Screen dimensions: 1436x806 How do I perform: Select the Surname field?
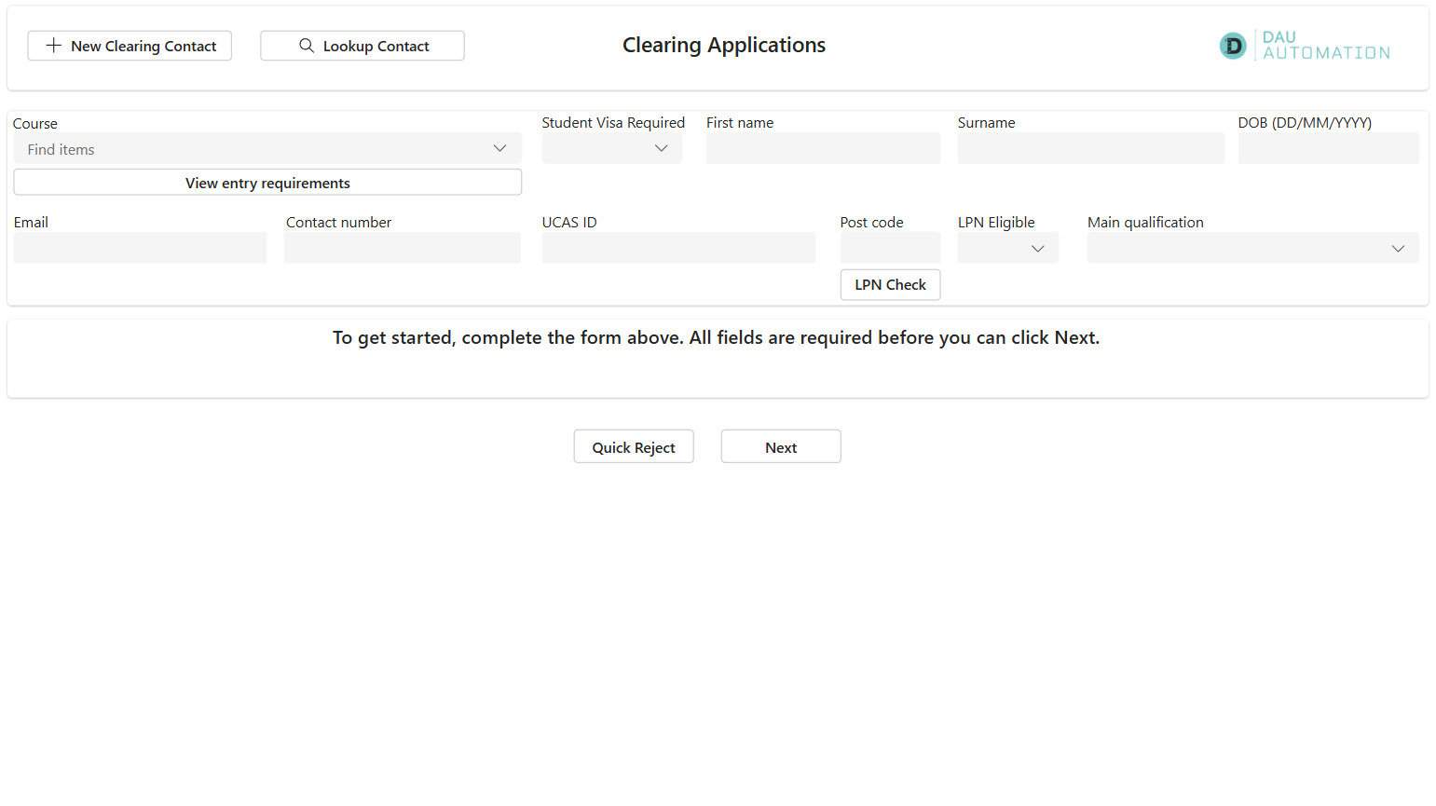[x=1090, y=147]
